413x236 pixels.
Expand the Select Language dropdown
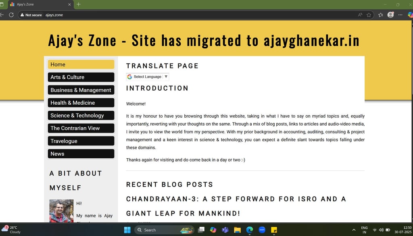click(148, 77)
